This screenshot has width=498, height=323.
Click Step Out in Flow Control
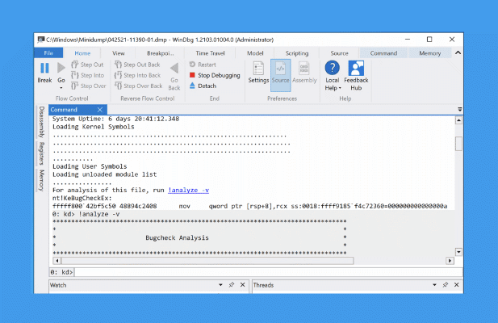click(x=87, y=65)
